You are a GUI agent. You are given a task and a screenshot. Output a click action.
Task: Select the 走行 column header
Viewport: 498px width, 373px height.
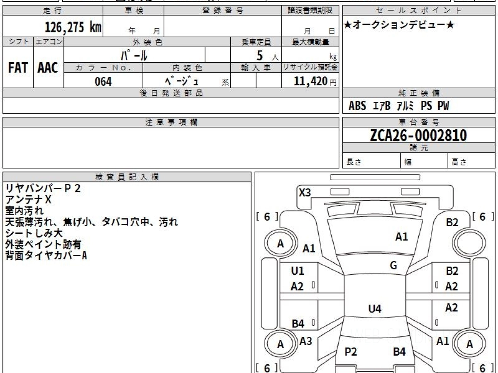(52, 11)
